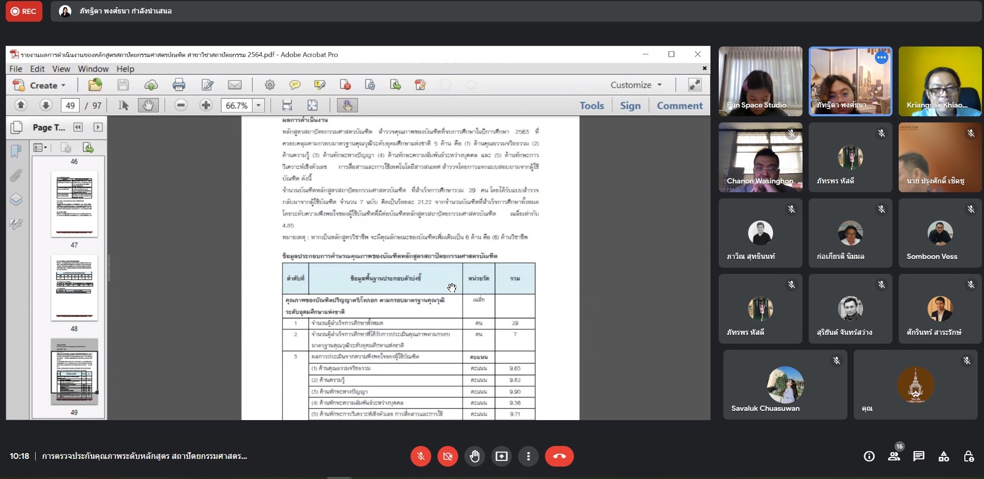The image size is (984, 479).
Task: Open the Comment pane
Action: coord(679,105)
